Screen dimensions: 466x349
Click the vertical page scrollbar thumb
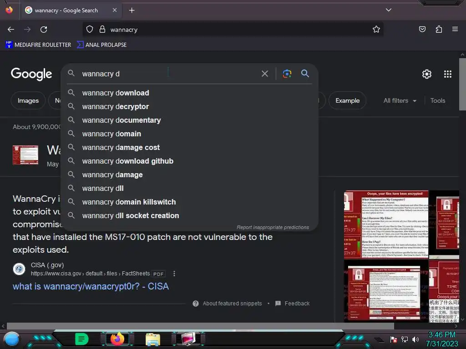point(462,84)
